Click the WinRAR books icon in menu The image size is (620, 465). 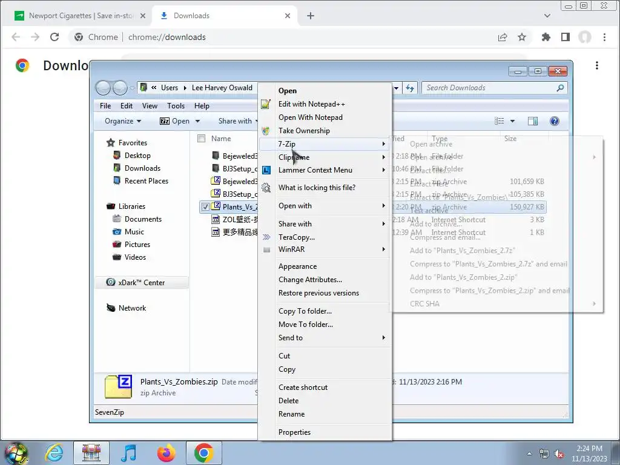click(266, 249)
